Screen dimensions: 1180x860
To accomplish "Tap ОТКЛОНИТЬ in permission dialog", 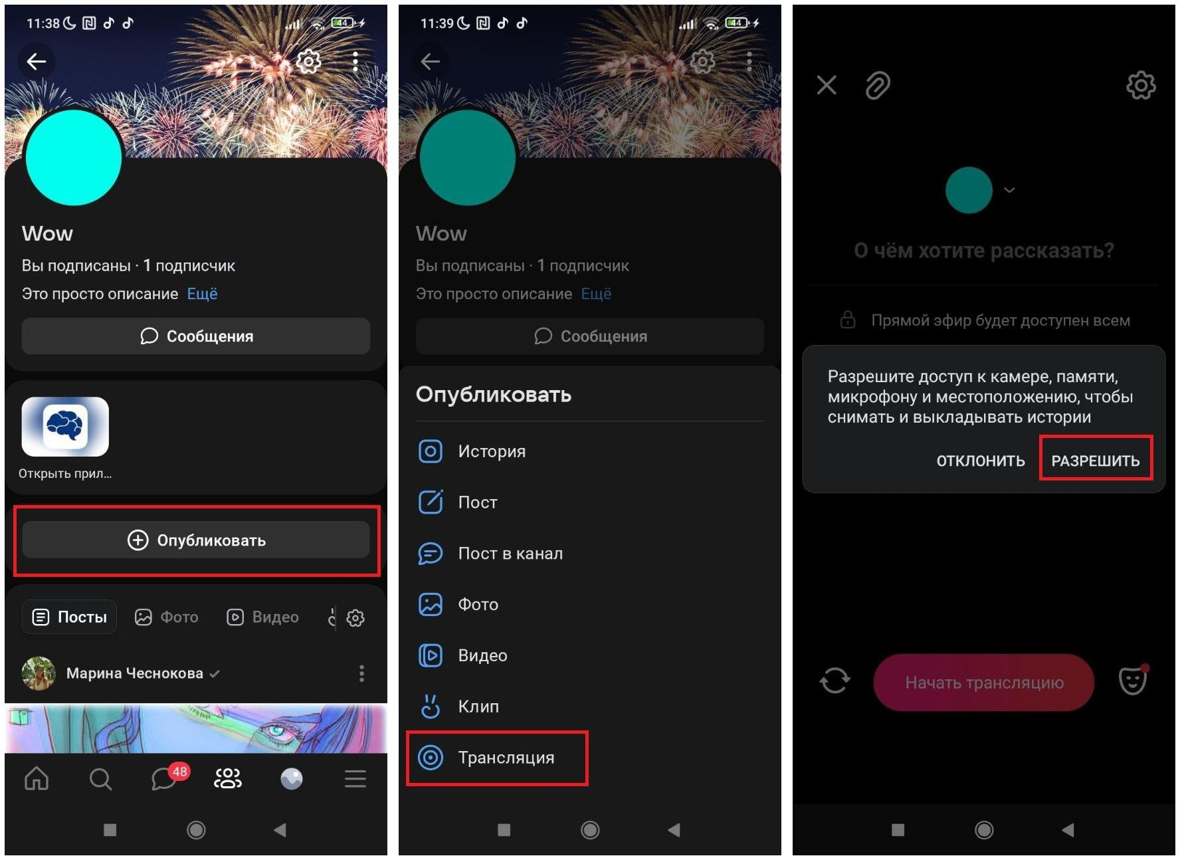I will pos(981,461).
